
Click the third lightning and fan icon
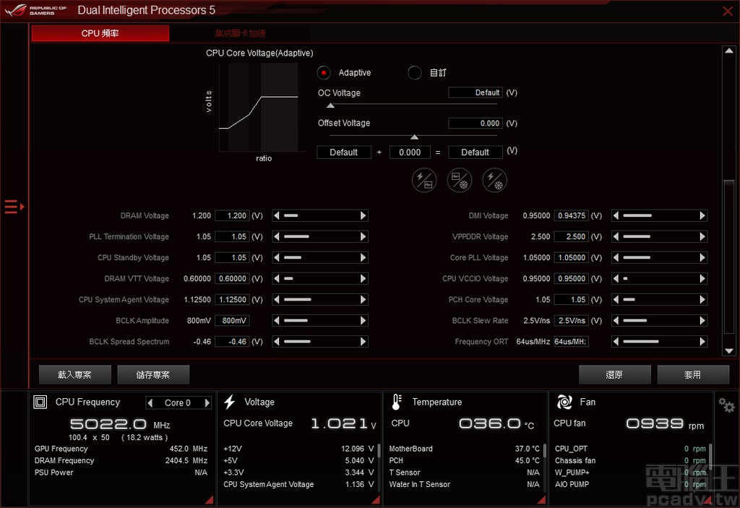[494, 181]
